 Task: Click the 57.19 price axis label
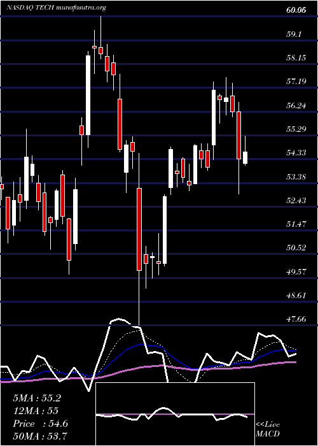tap(296, 82)
